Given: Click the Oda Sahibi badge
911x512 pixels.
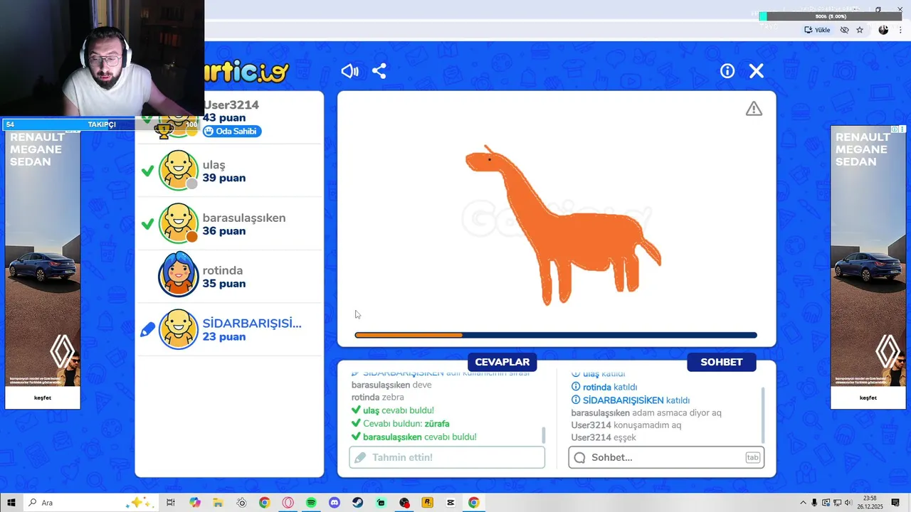Looking at the screenshot, I should (232, 131).
